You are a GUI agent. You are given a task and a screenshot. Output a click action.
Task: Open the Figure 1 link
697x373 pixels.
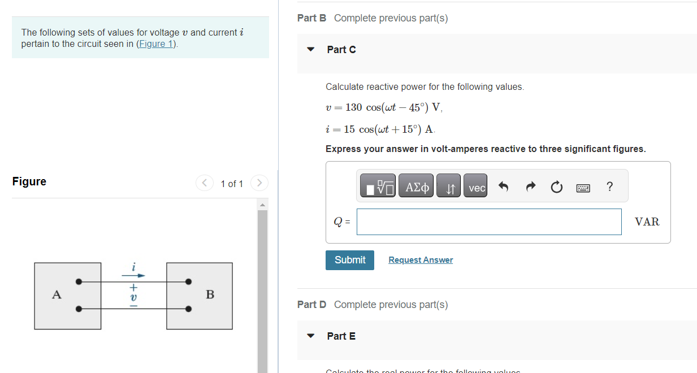pyautogui.click(x=156, y=44)
